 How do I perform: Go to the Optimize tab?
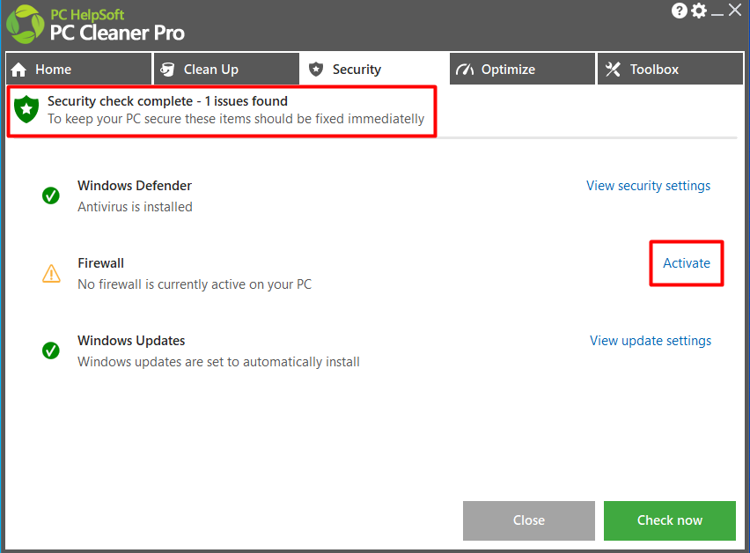pyautogui.click(x=522, y=69)
